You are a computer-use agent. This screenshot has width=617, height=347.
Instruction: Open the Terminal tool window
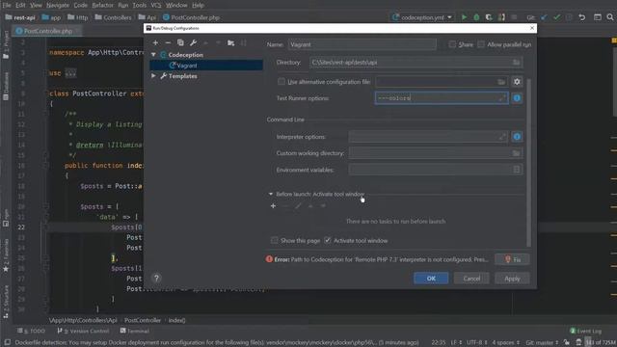pyautogui.click(x=135, y=331)
